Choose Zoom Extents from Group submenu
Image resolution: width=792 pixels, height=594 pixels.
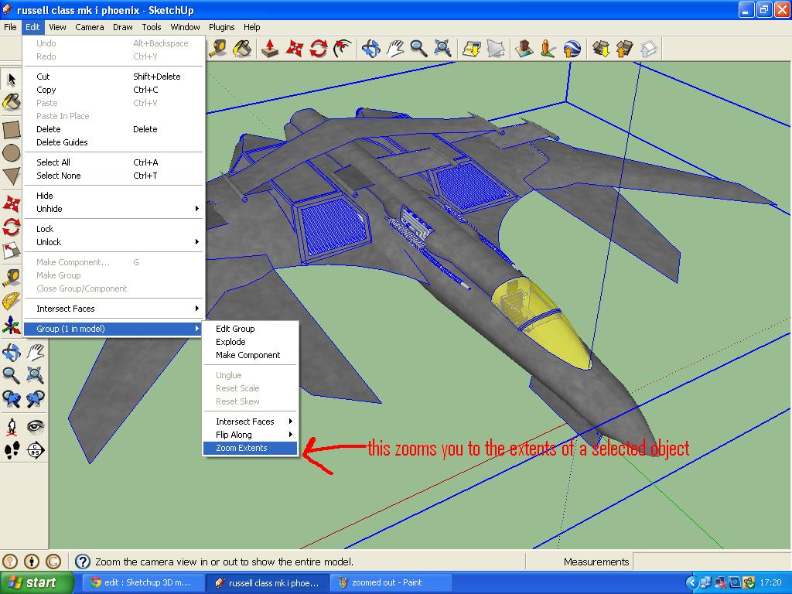tap(250, 448)
